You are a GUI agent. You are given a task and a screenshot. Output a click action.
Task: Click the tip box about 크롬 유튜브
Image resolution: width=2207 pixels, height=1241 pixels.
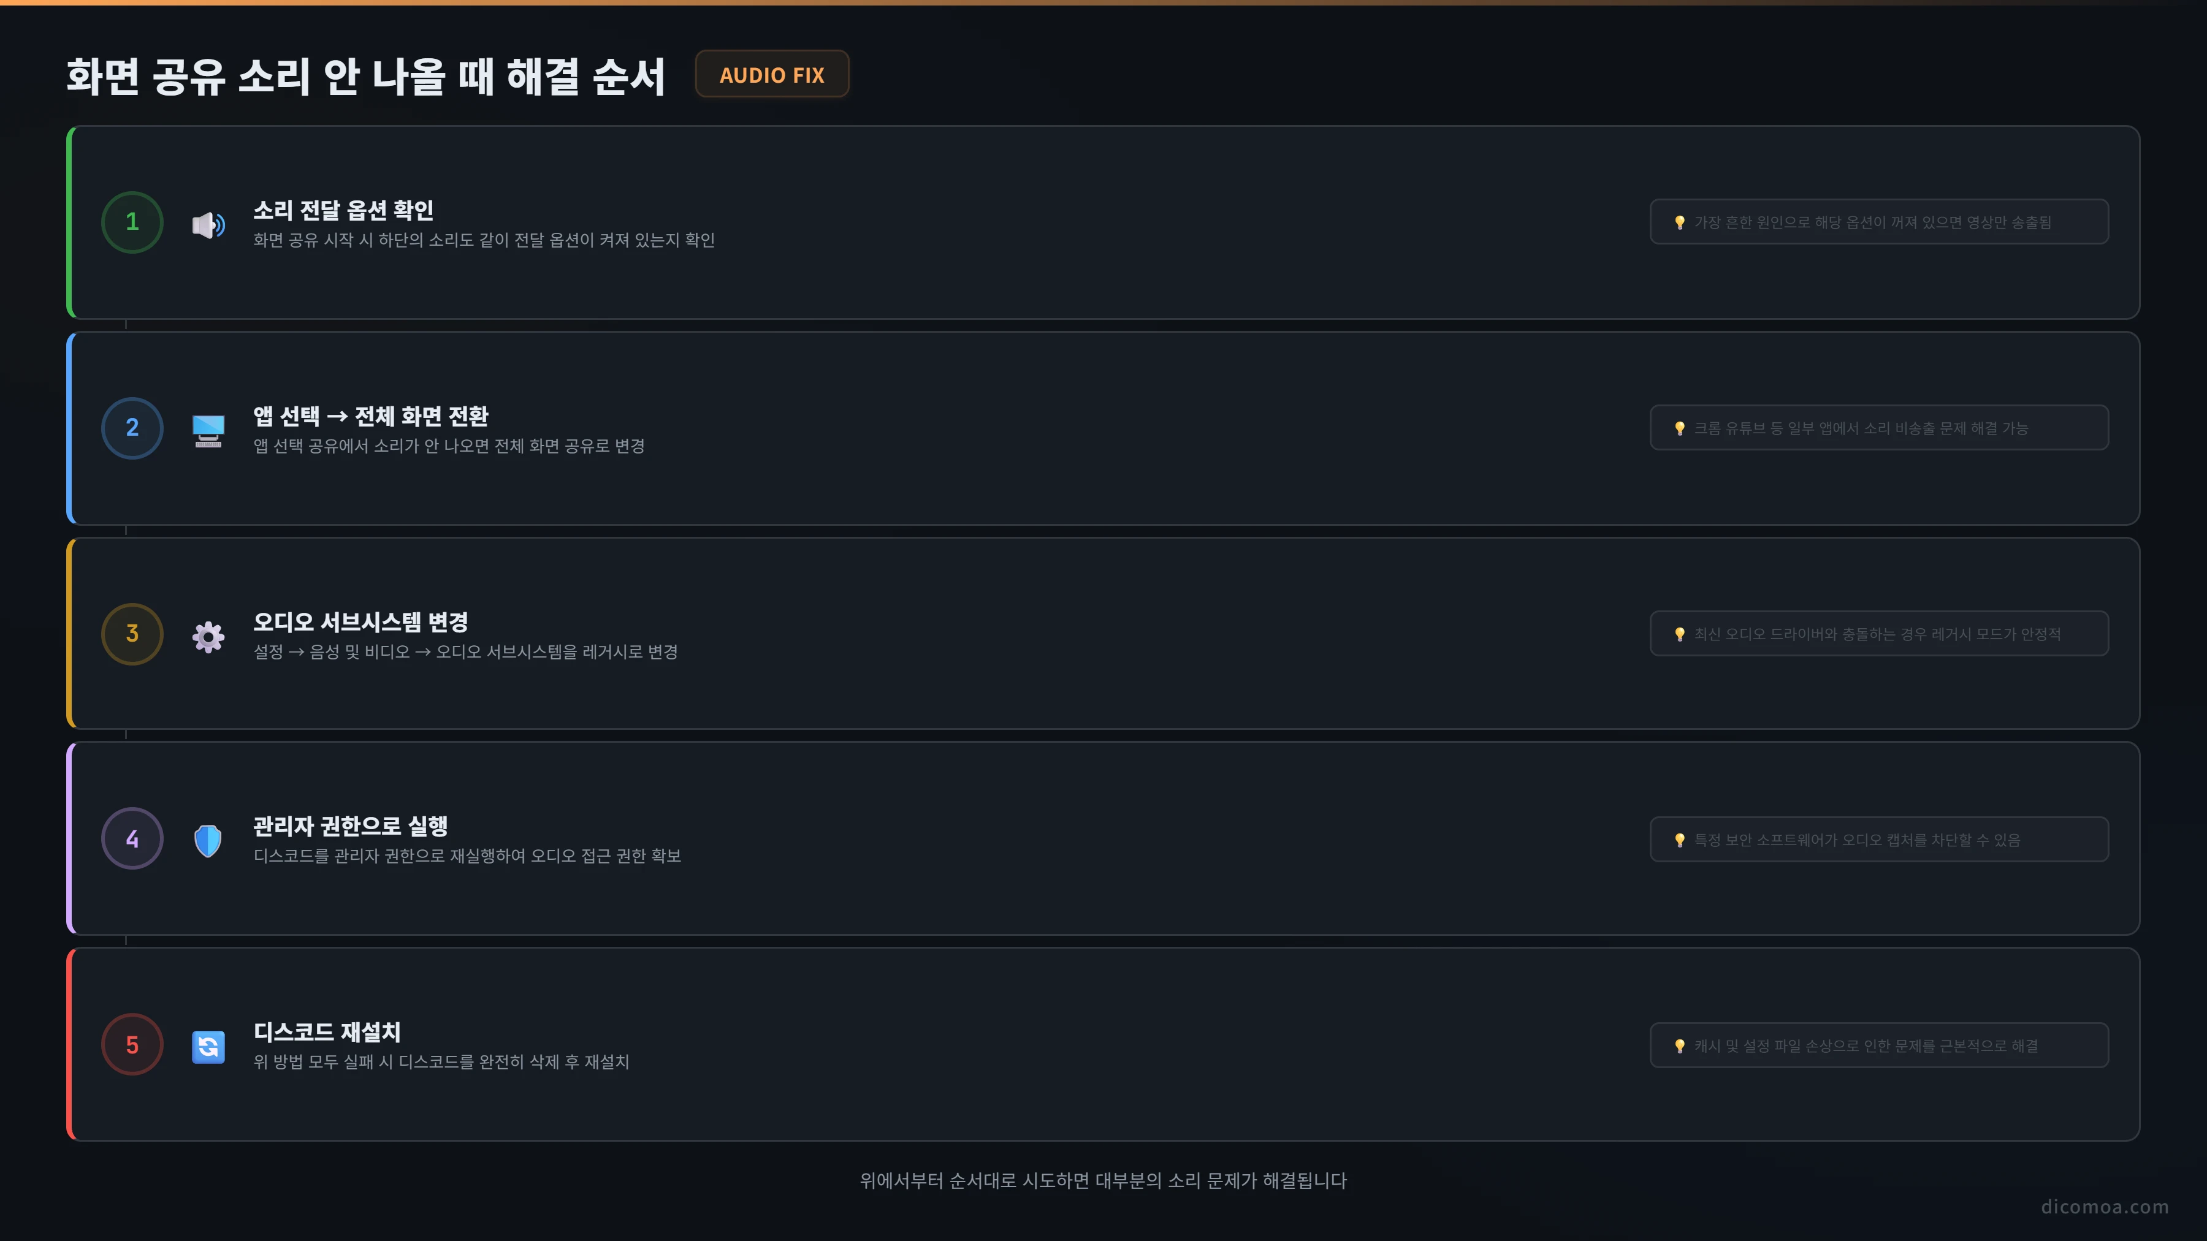click(1879, 427)
